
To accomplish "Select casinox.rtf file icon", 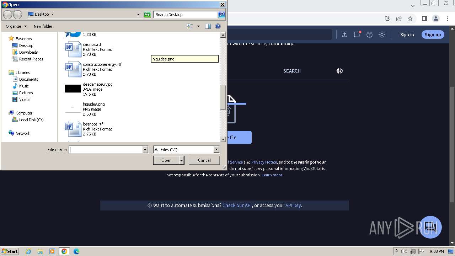I will 73,49.
